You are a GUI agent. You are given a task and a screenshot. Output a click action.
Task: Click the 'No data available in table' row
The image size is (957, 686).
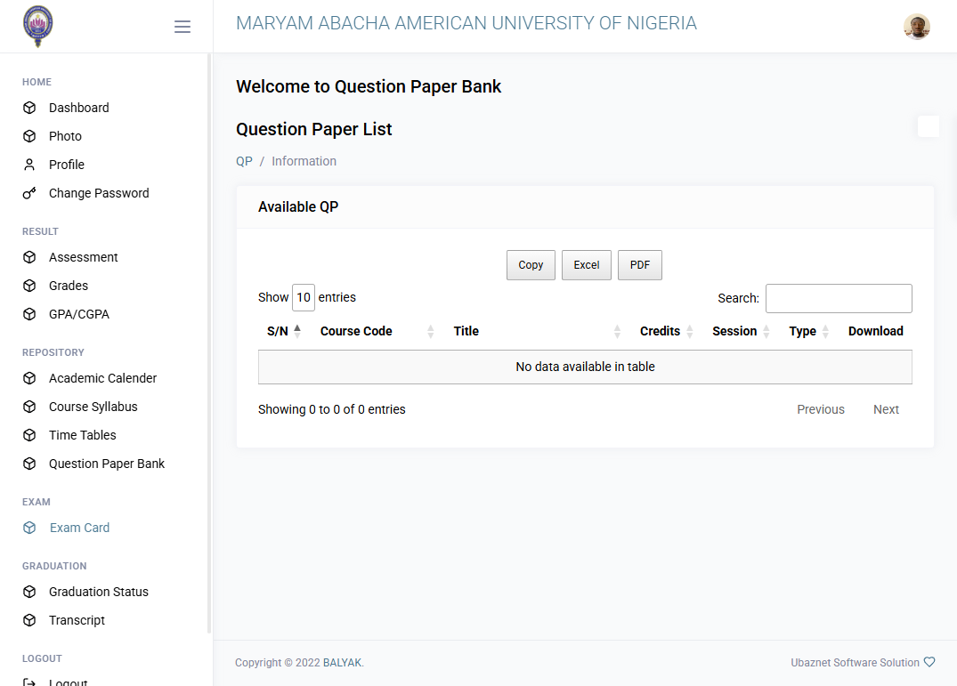point(585,367)
